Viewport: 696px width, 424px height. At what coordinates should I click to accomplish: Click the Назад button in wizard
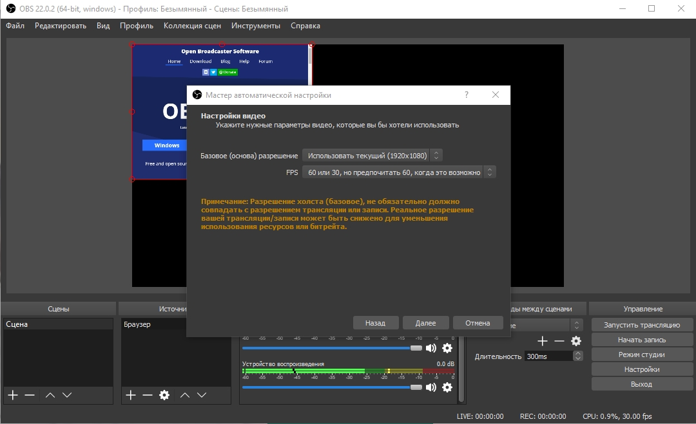point(376,323)
